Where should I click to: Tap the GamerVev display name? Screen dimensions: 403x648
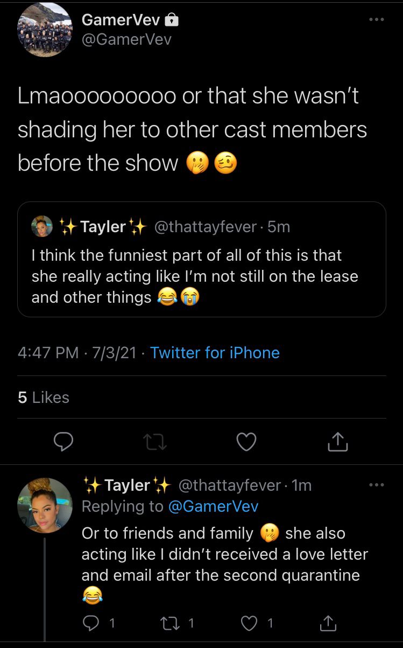(x=121, y=20)
